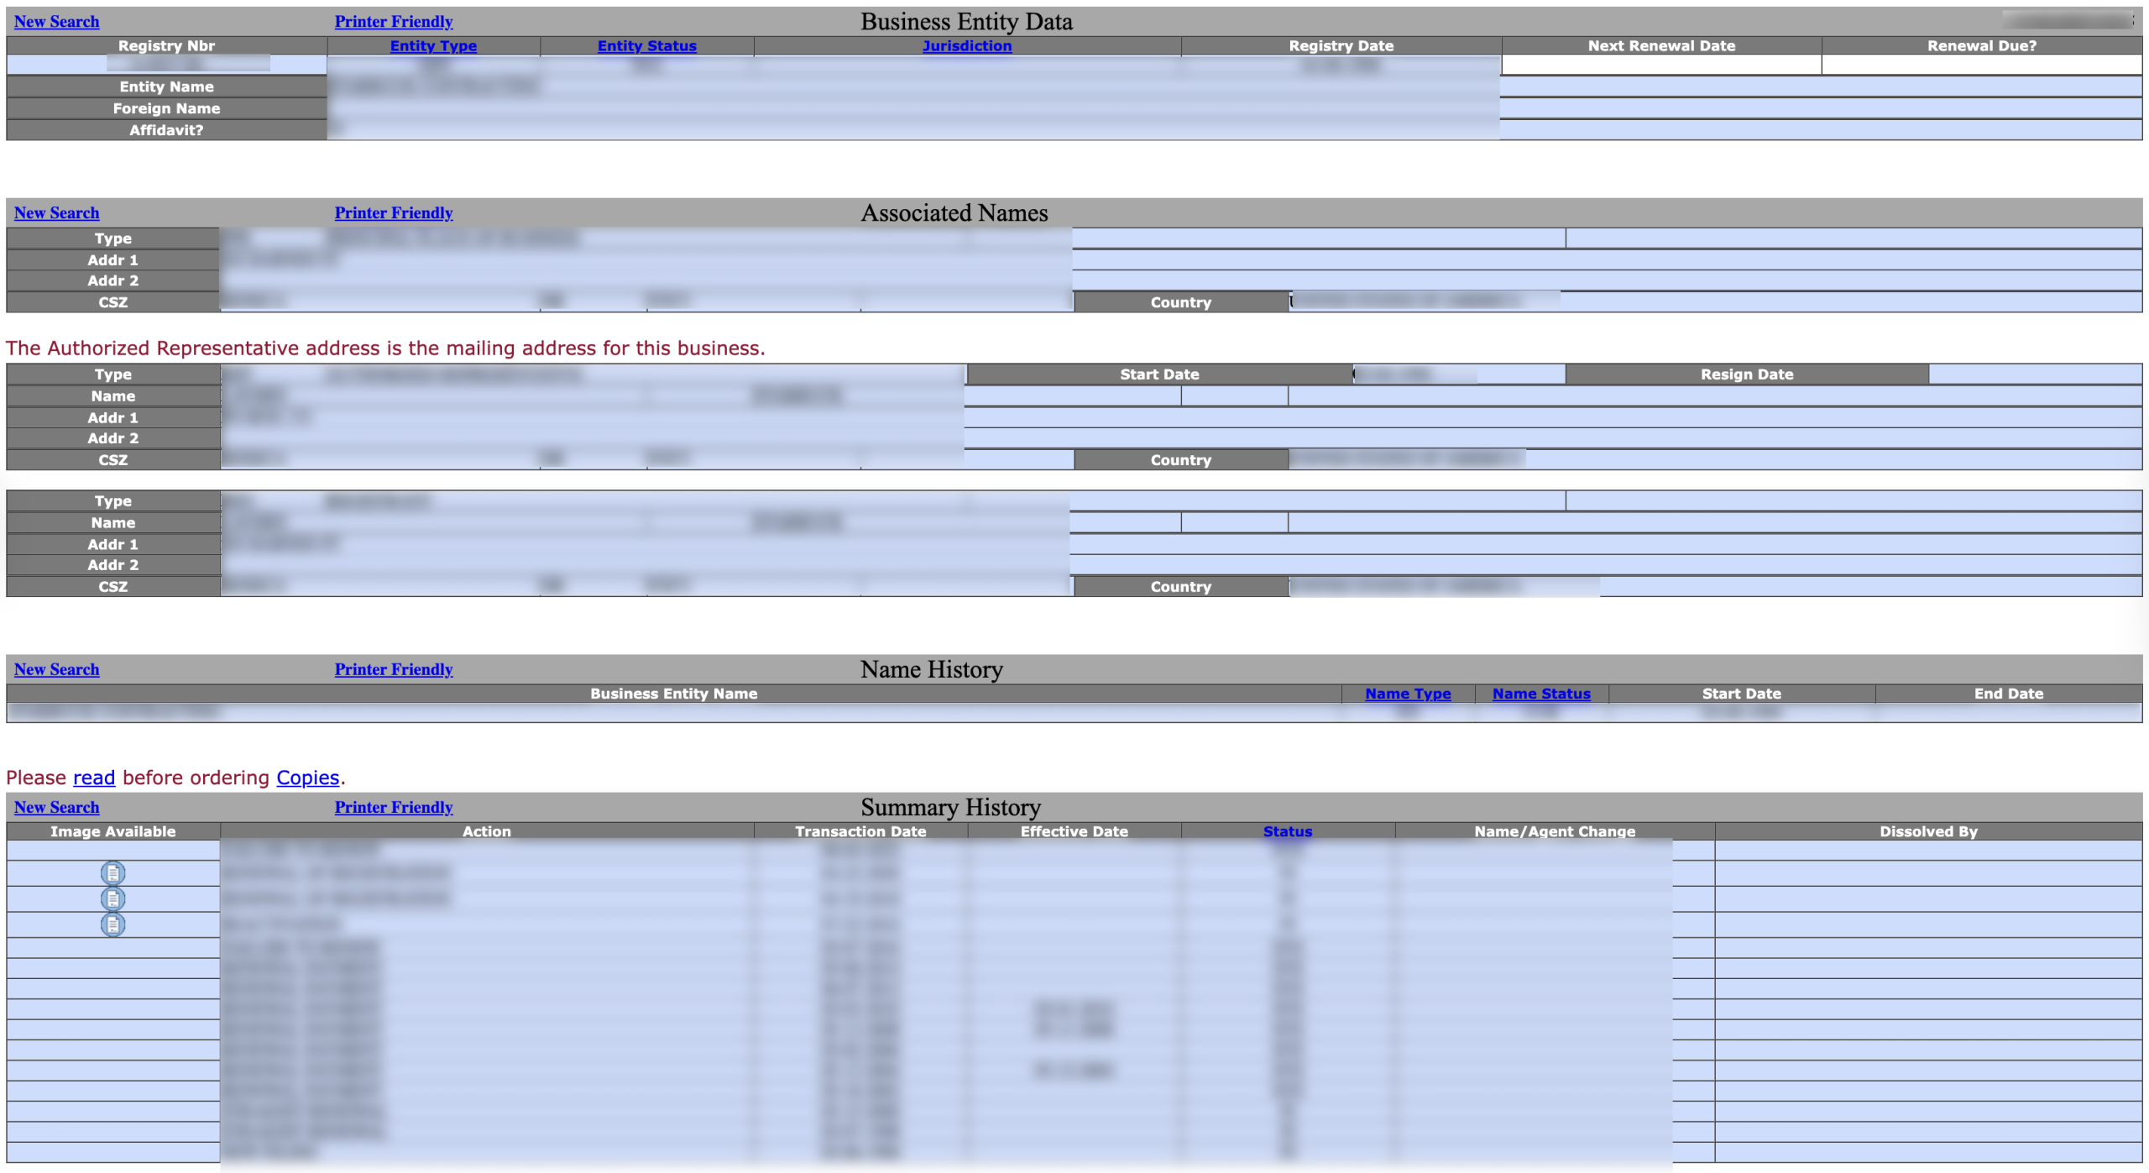Click New Search in Business Entity Data header
Screen dimensions: 2149x1173
(x=56, y=22)
